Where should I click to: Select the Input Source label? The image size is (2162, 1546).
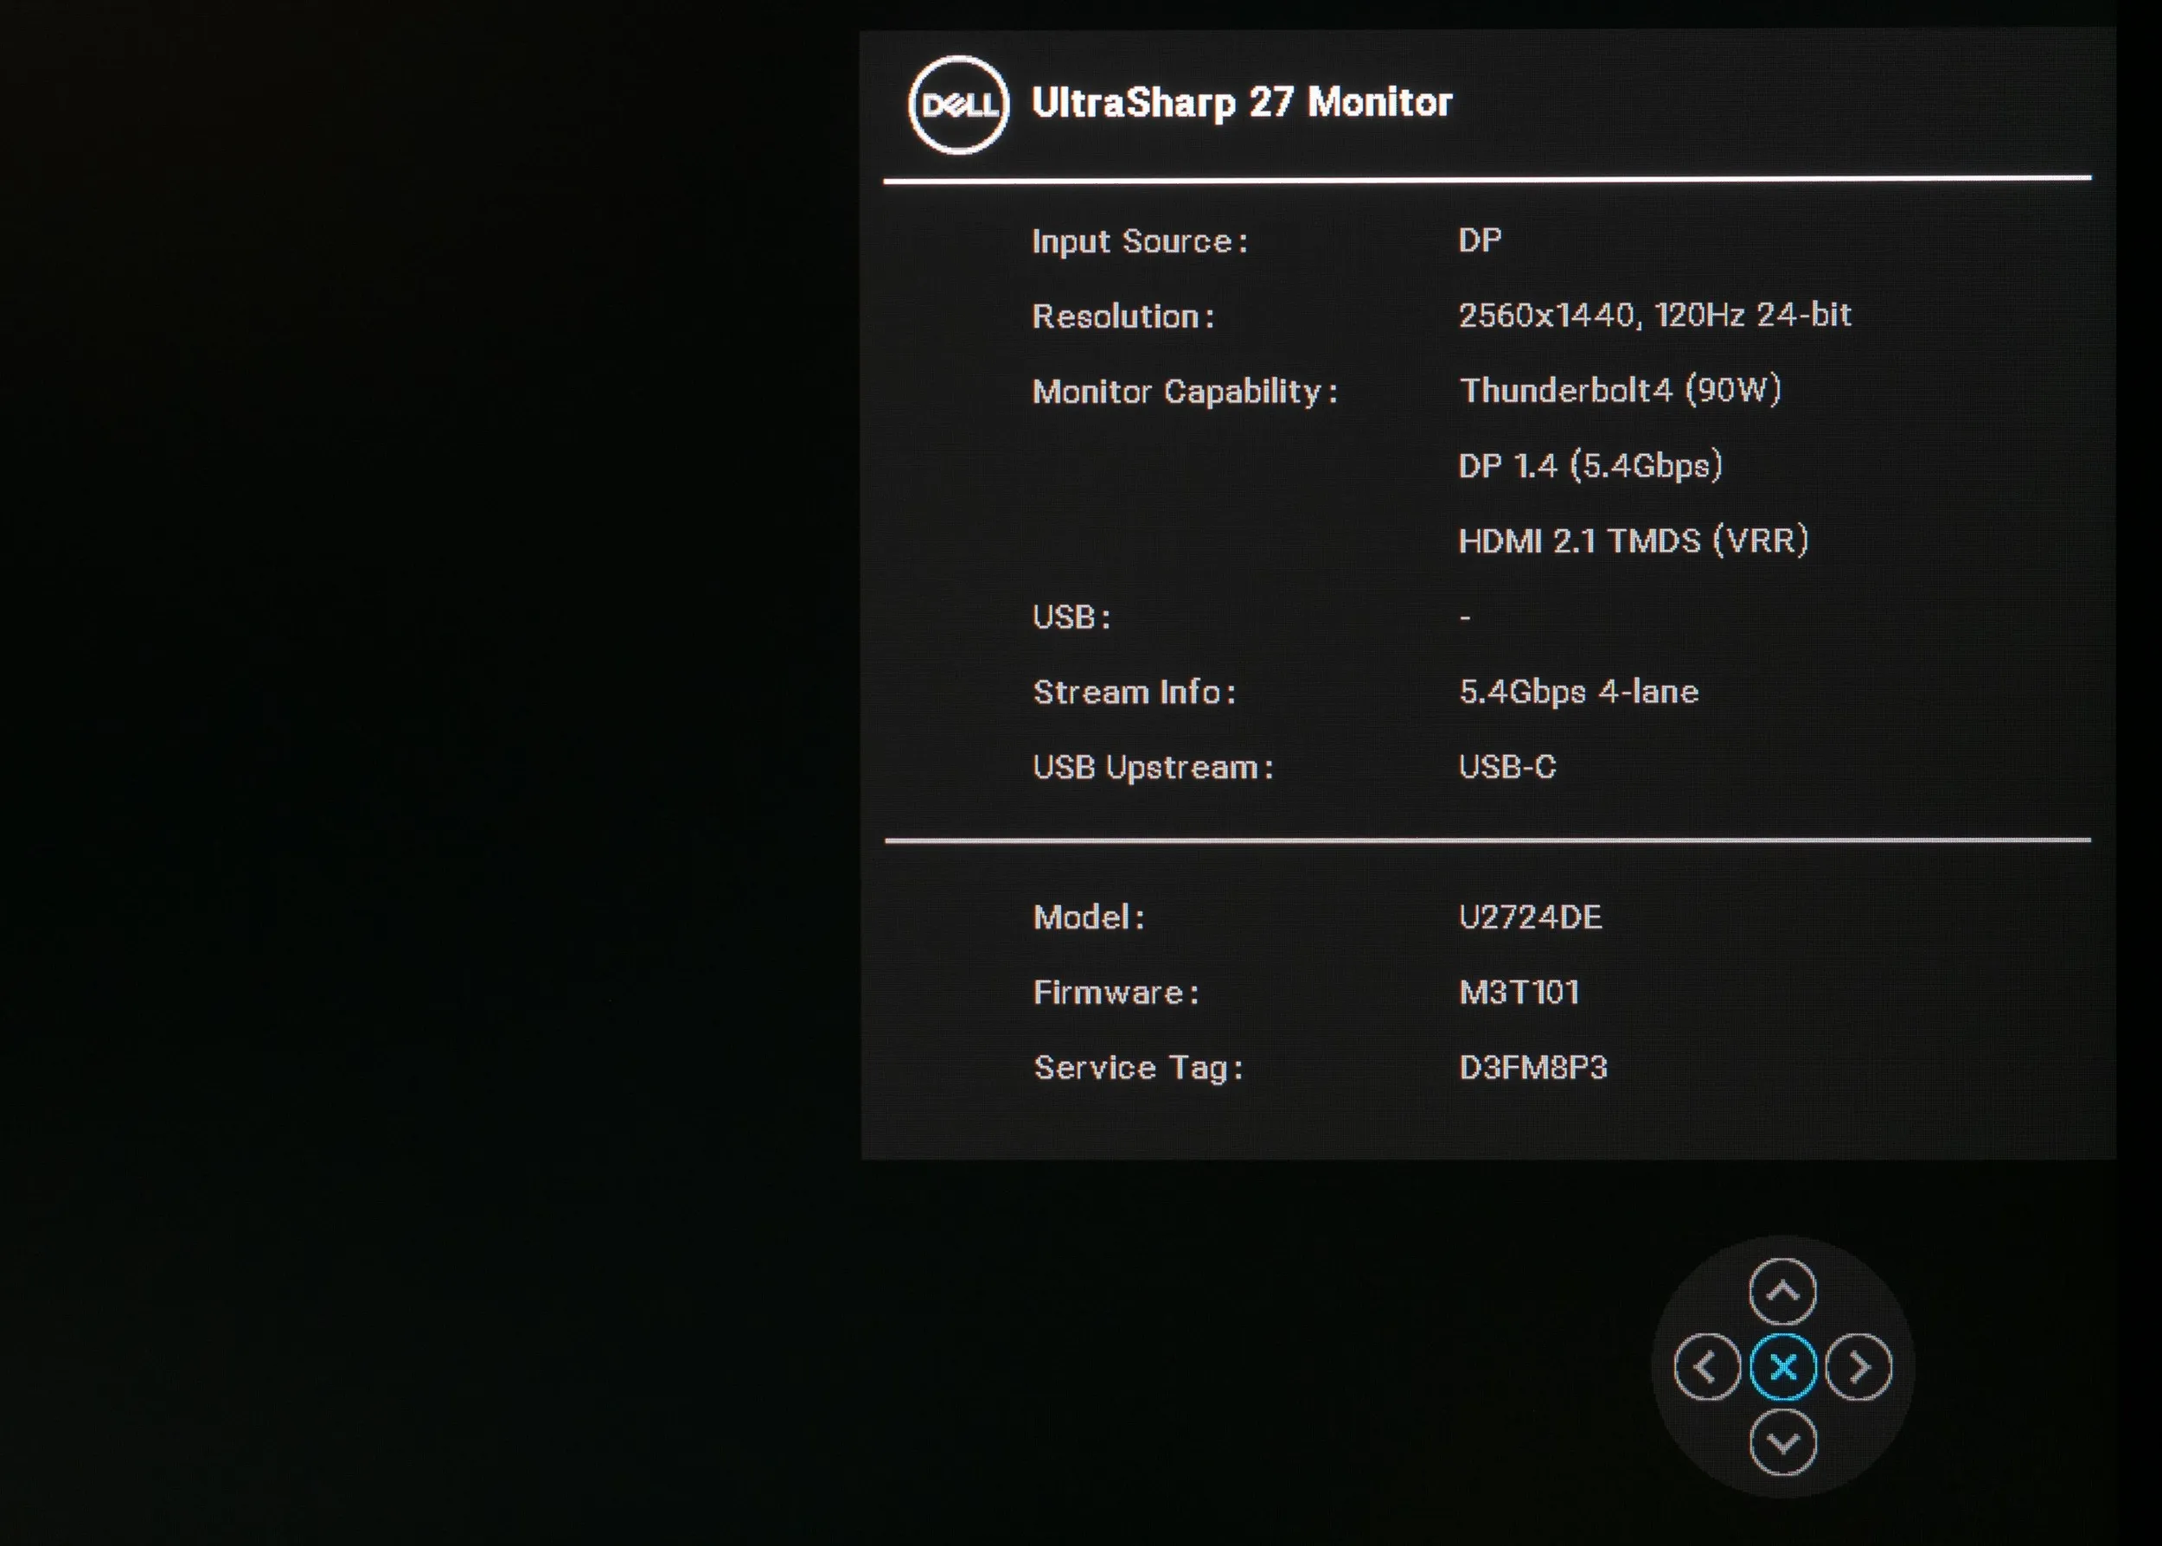point(1140,242)
